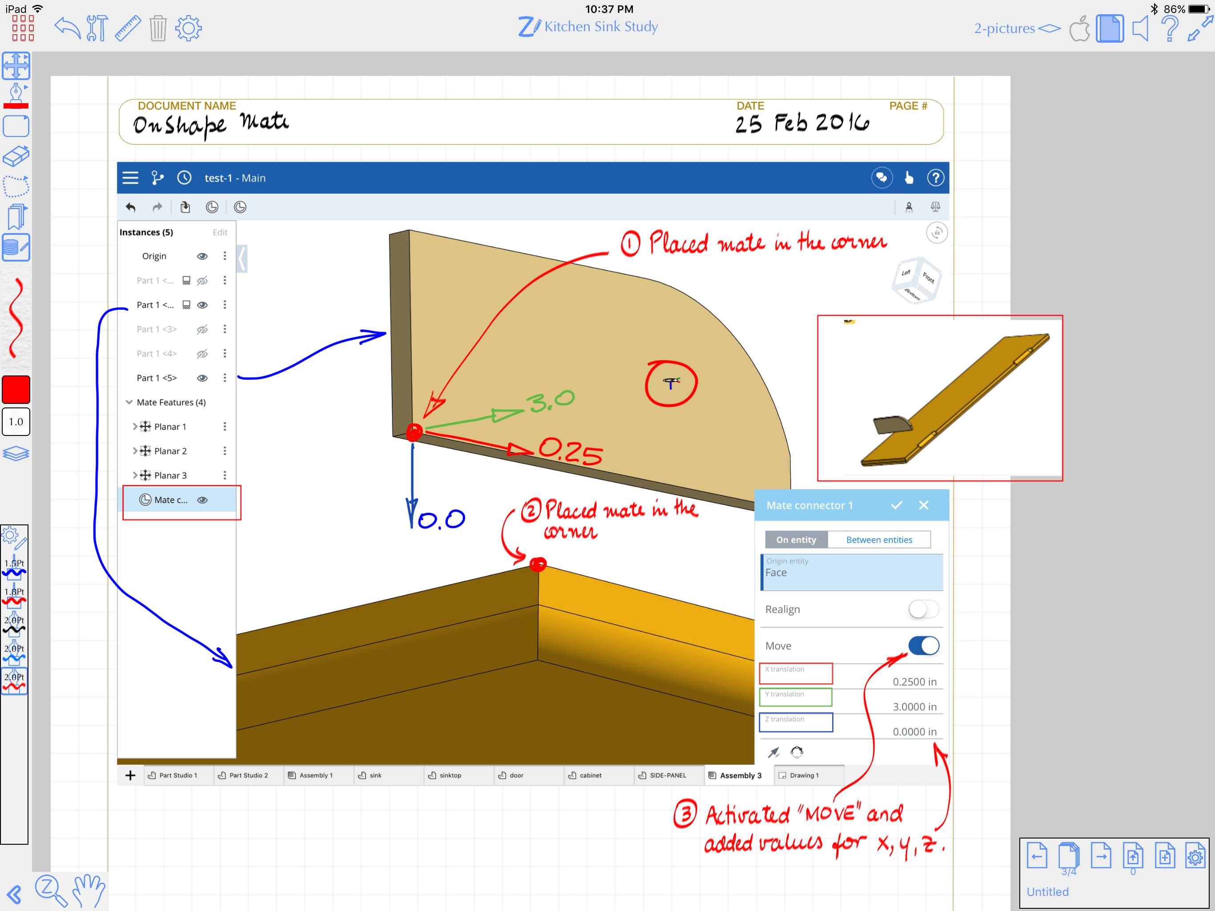The image size is (1215, 911).
Task: Select the 1.8Pt red pen preset
Action: click(14, 596)
